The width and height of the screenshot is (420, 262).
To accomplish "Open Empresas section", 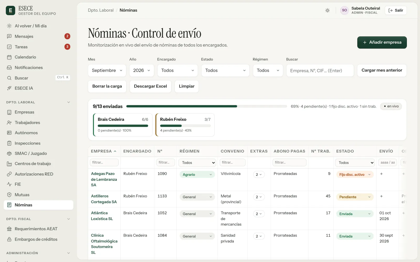I will (38, 112).
